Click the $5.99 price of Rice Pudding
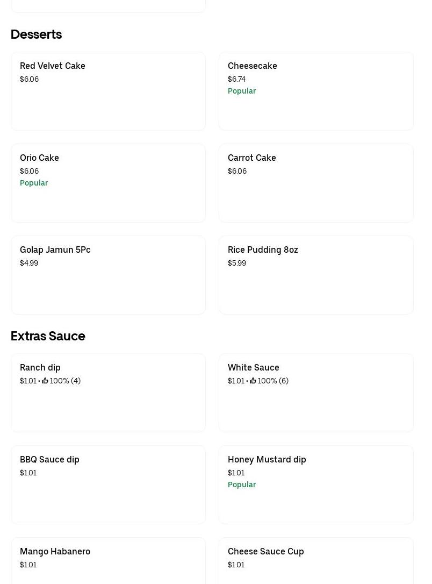 click(237, 263)
